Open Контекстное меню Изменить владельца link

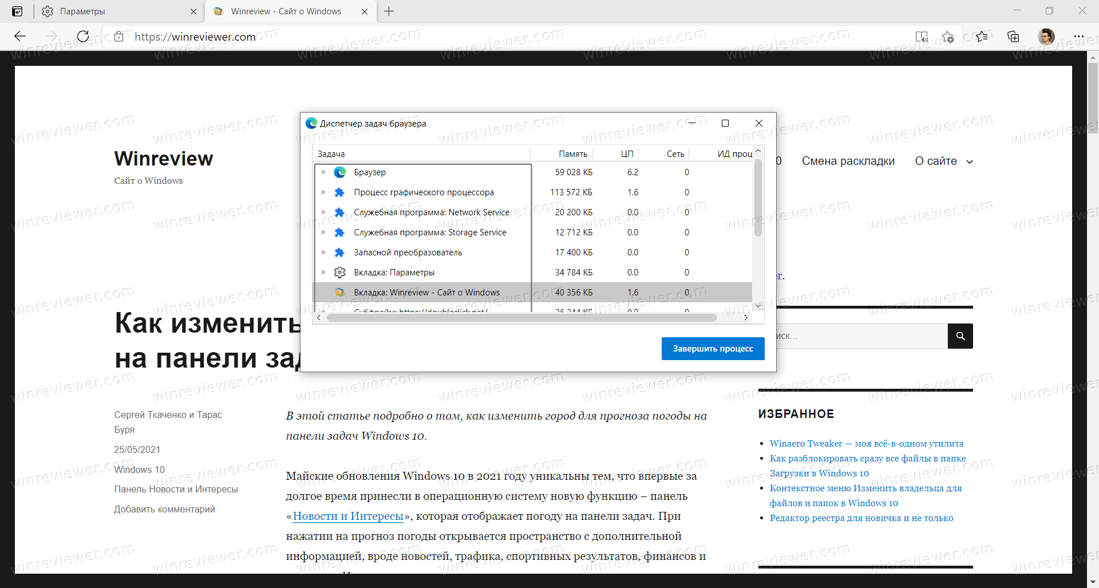865,496
